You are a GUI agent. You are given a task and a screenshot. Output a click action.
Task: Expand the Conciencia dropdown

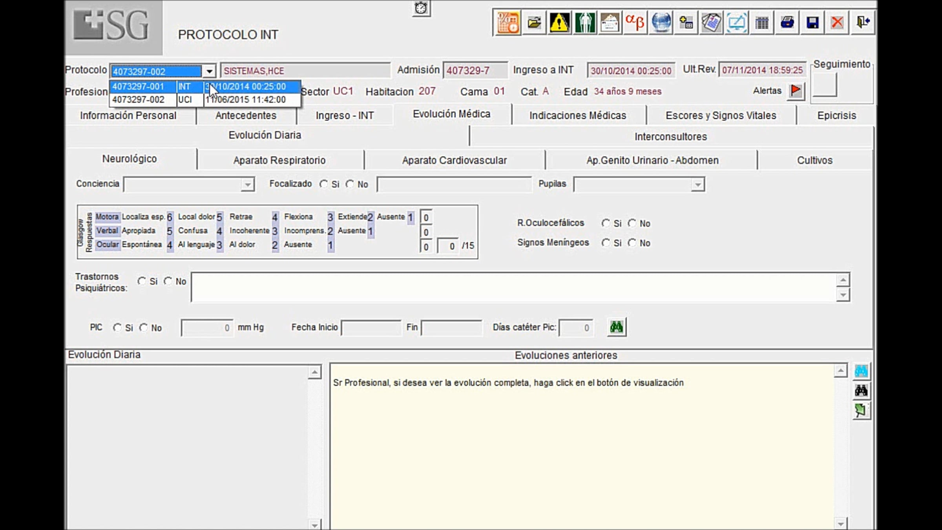point(247,185)
